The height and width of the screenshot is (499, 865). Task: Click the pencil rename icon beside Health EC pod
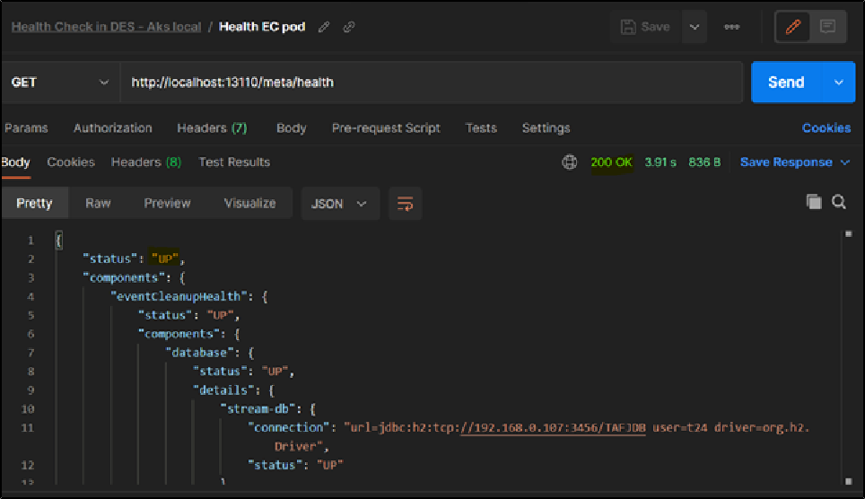tap(324, 27)
